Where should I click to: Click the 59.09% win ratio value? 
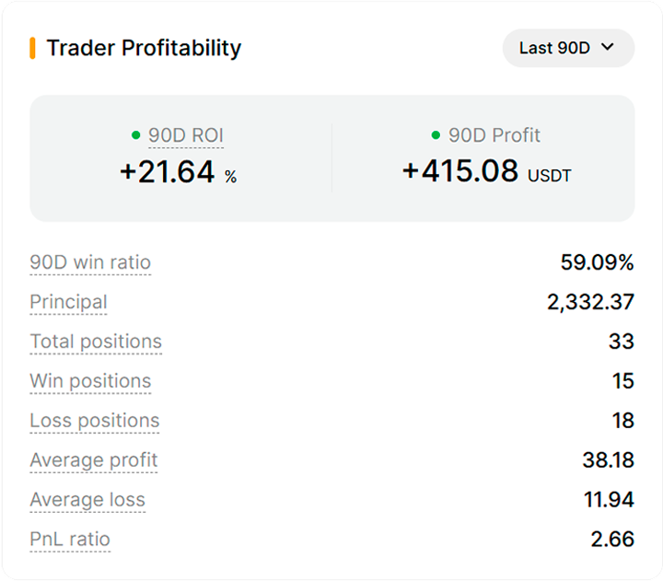click(x=597, y=262)
